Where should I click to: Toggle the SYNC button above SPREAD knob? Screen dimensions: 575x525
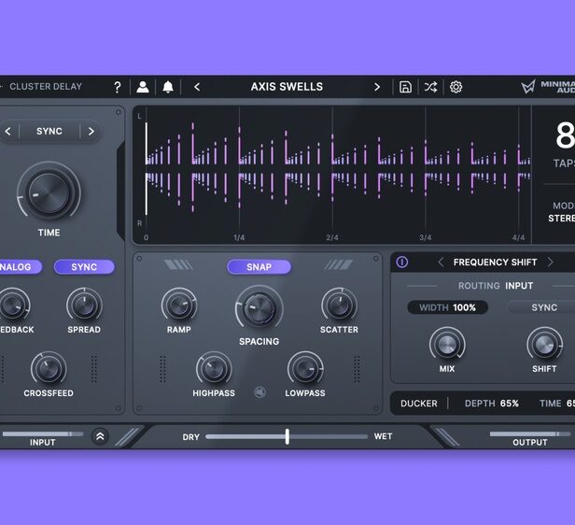[84, 267]
